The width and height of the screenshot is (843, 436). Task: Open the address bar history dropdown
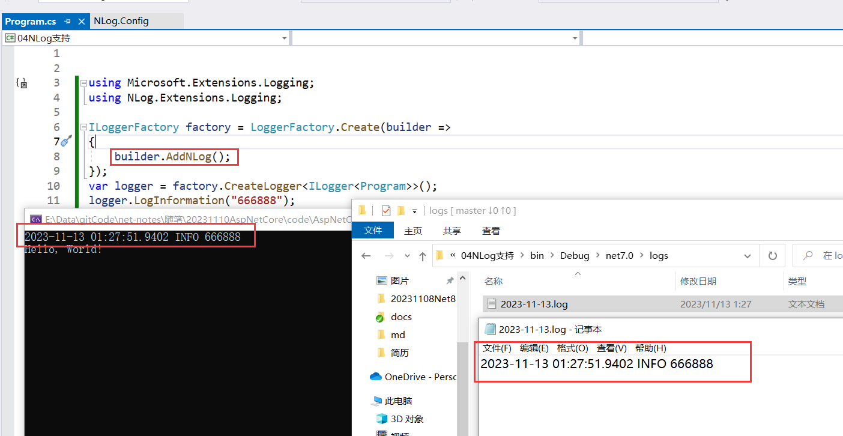748,256
